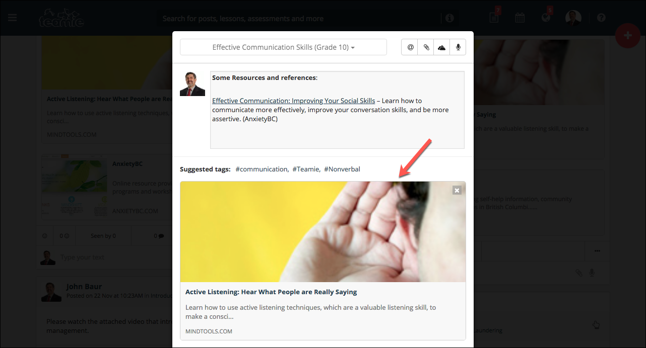Click the search info icon
The image size is (646, 348).
449,18
